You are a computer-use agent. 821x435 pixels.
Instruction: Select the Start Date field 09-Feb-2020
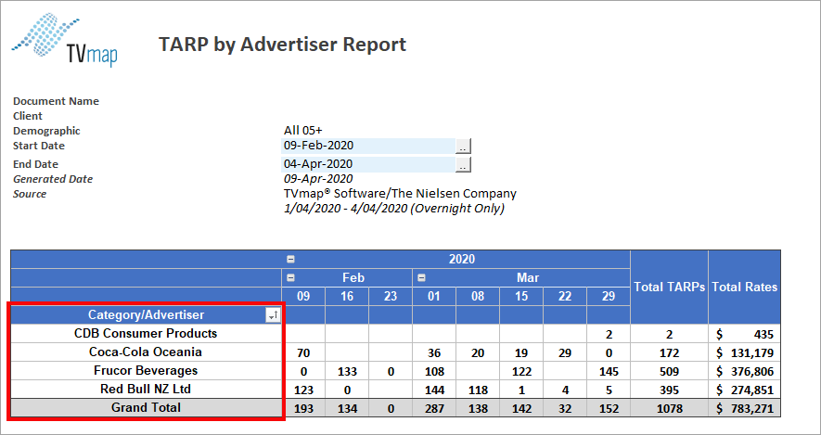(x=368, y=146)
